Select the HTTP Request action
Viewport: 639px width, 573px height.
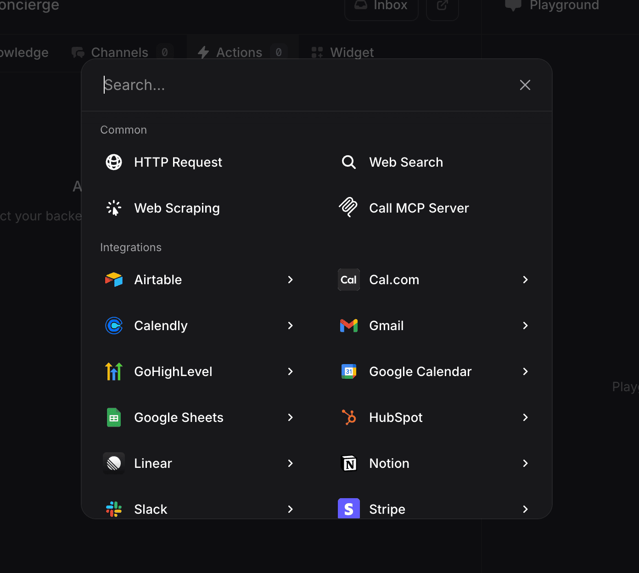pos(178,162)
